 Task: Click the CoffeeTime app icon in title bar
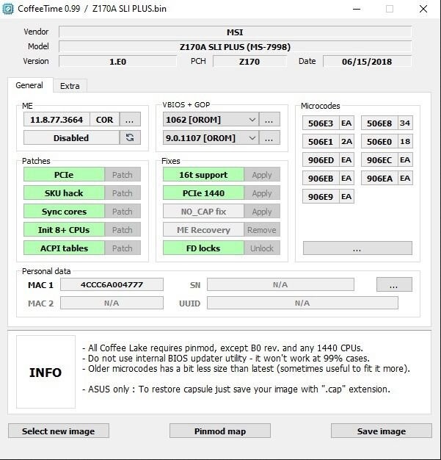click(7, 9)
